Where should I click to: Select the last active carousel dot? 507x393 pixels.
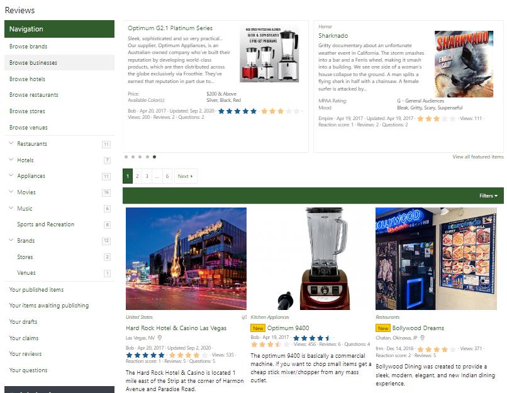(x=155, y=157)
